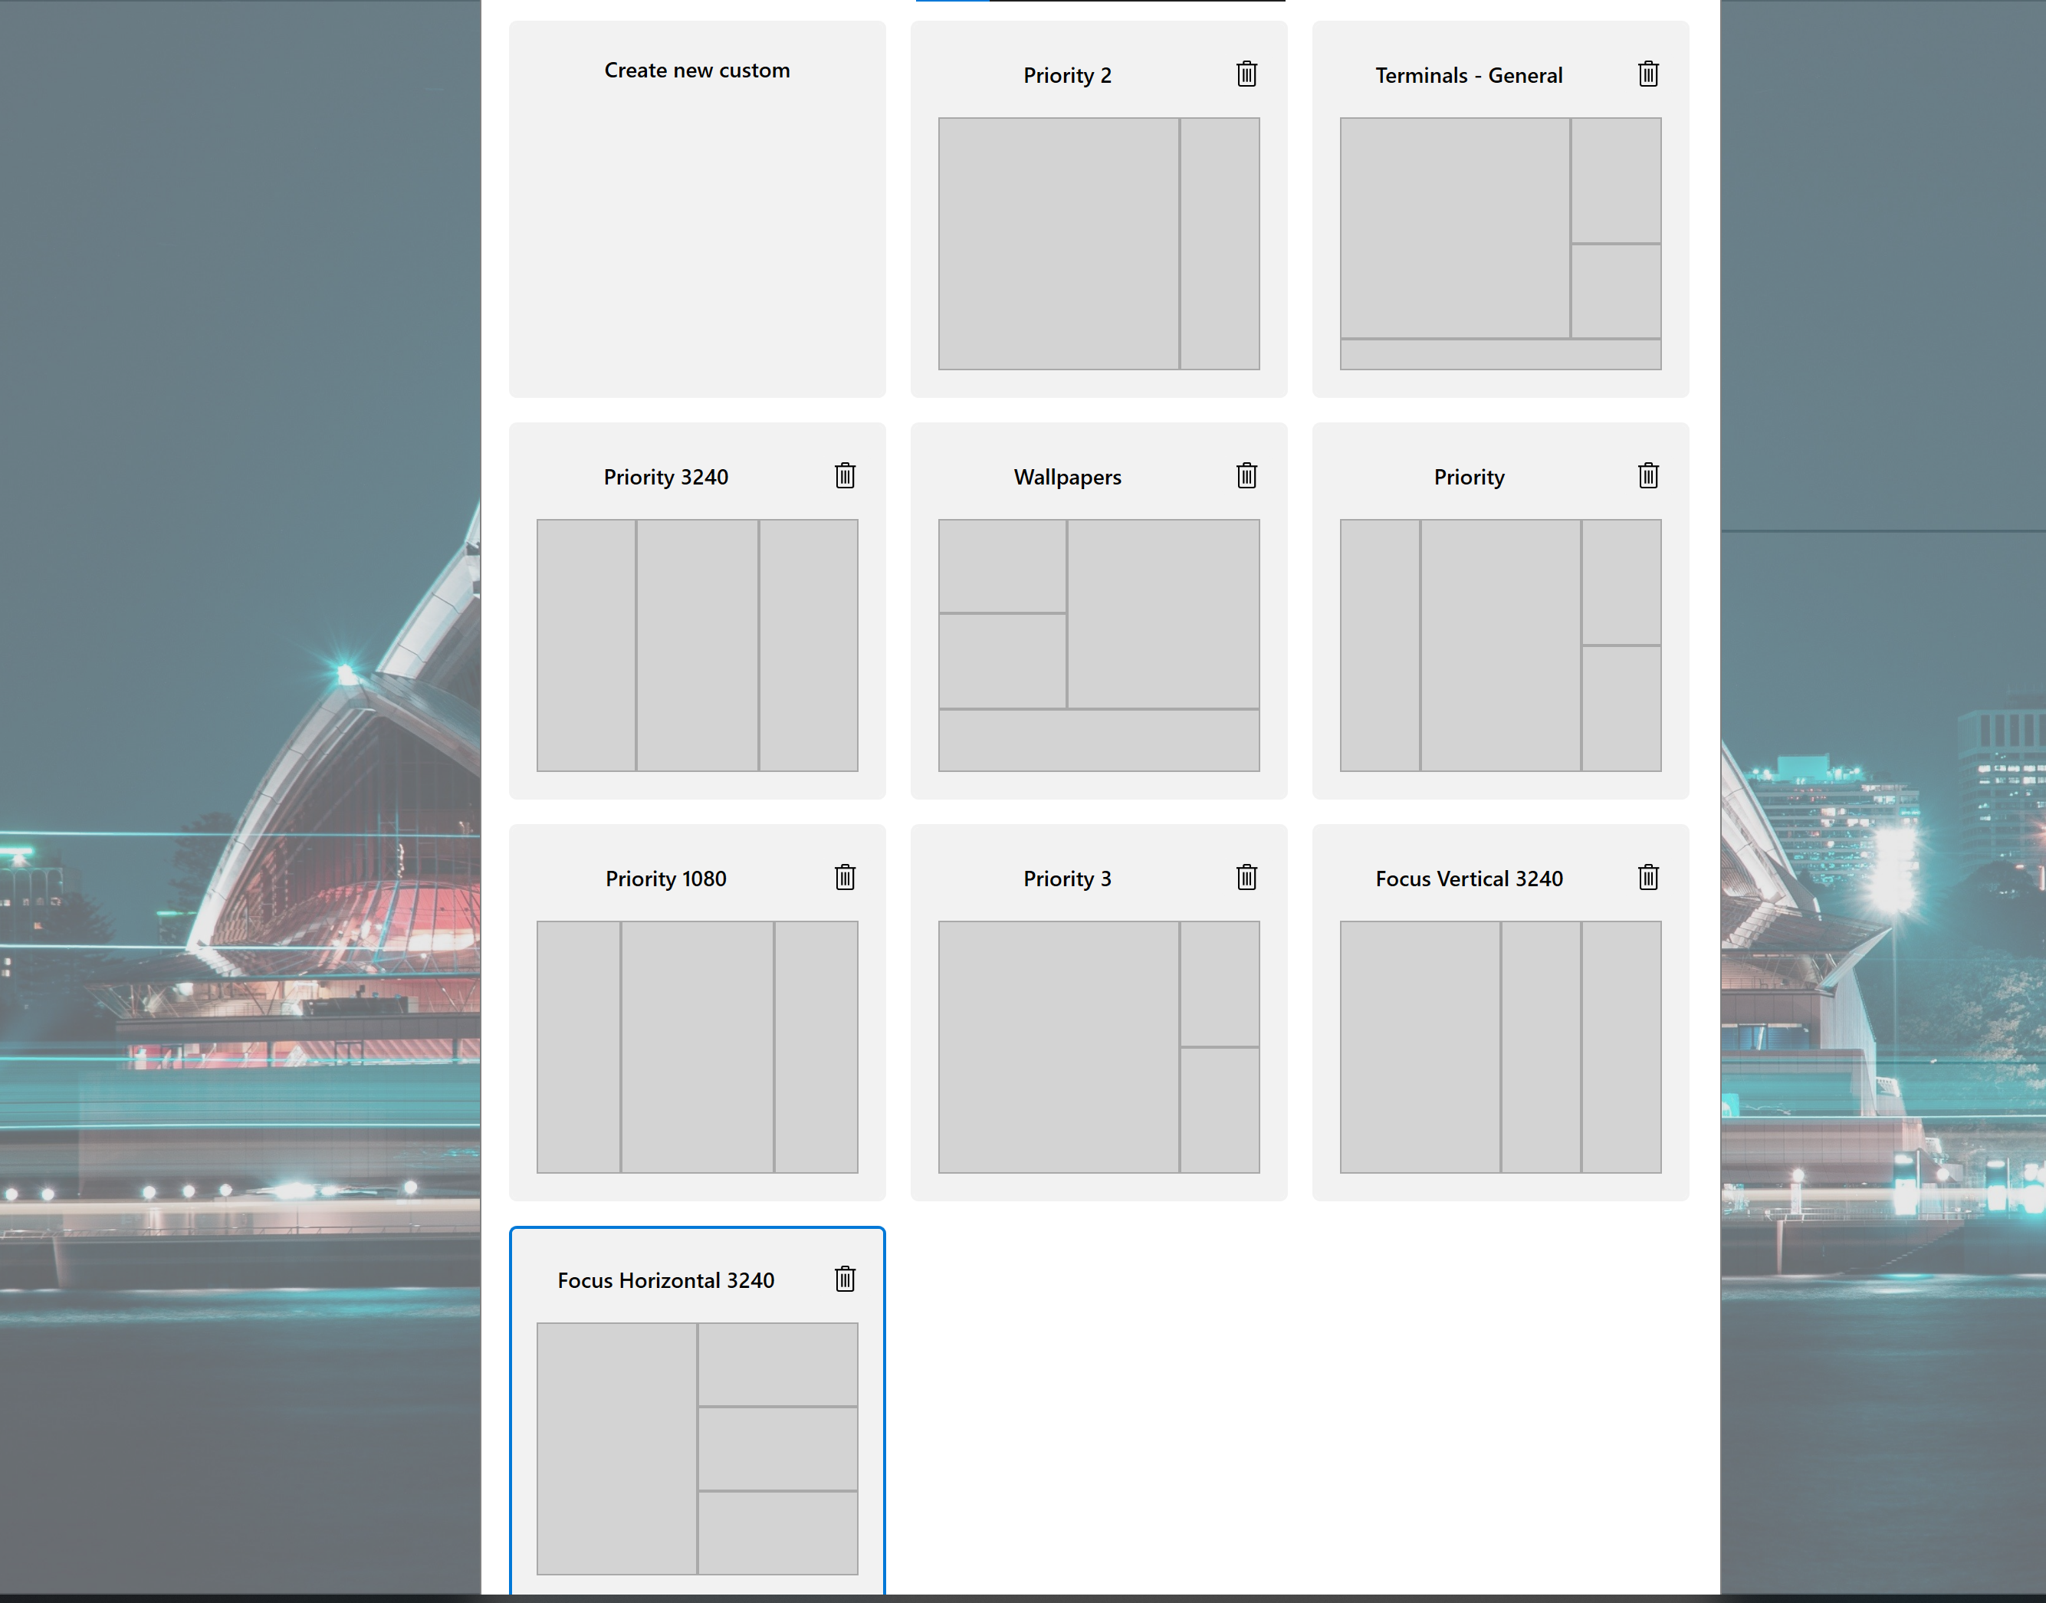Screen dimensions: 2046x1603
Task: Click the Terminals - General title text
Action: (1469, 75)
